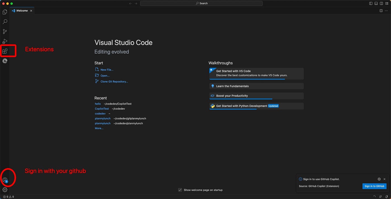The height and width of the screenshot is (199, 391).
Task: Open Get Started with VS Code walkthrough
Action: coord(256,74)
